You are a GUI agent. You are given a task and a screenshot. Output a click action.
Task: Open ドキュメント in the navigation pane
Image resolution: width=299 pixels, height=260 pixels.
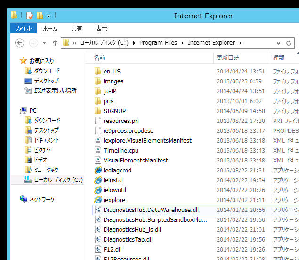click(46, 140)
